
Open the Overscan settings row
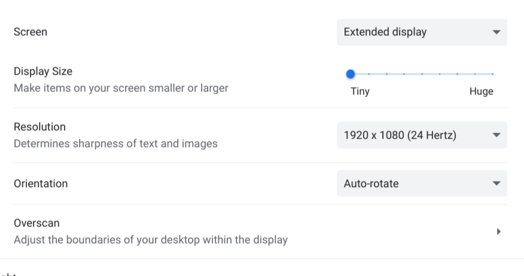coord(260,231)
